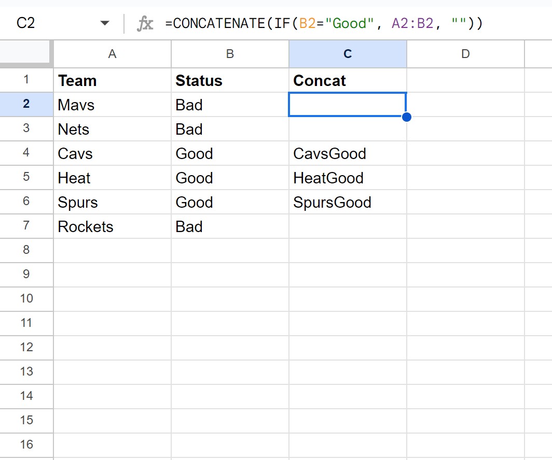Click the 'Rockets' cell
The image size is (552, 460).
[112, 226]
